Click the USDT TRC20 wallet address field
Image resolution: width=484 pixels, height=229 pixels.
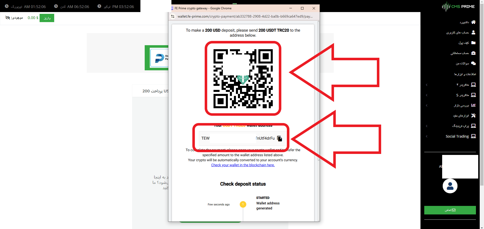click(x=243, y=138)
